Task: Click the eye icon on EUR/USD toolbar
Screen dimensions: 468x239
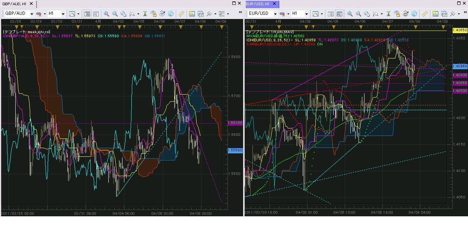Action: [x=405, y=14]
